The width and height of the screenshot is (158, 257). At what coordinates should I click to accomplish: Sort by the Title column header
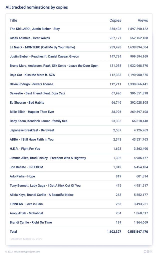click(13, 20)
